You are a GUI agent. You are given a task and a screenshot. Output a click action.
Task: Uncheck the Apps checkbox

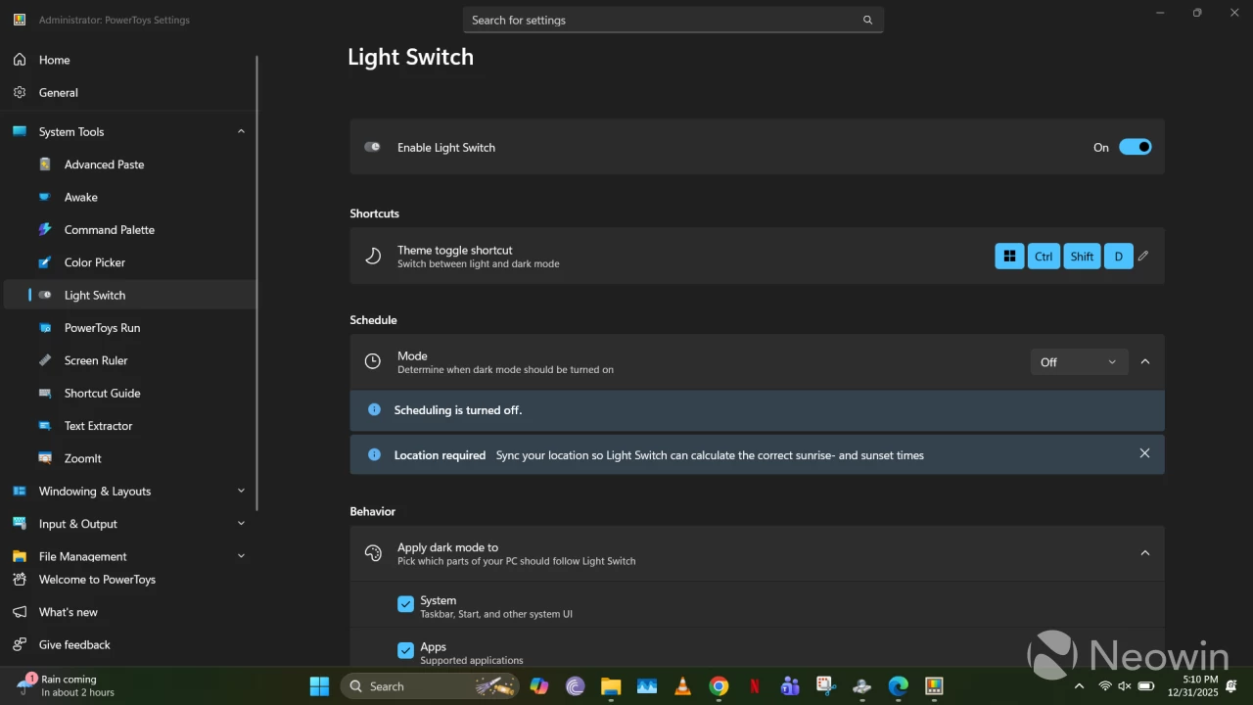[405, 650]
